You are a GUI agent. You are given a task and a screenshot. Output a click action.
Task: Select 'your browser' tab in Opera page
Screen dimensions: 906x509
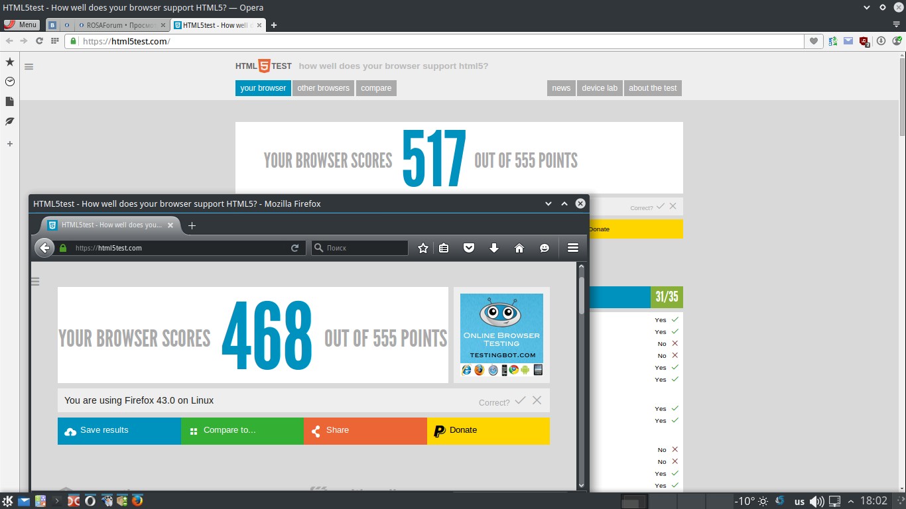click(x=263, y=88)
